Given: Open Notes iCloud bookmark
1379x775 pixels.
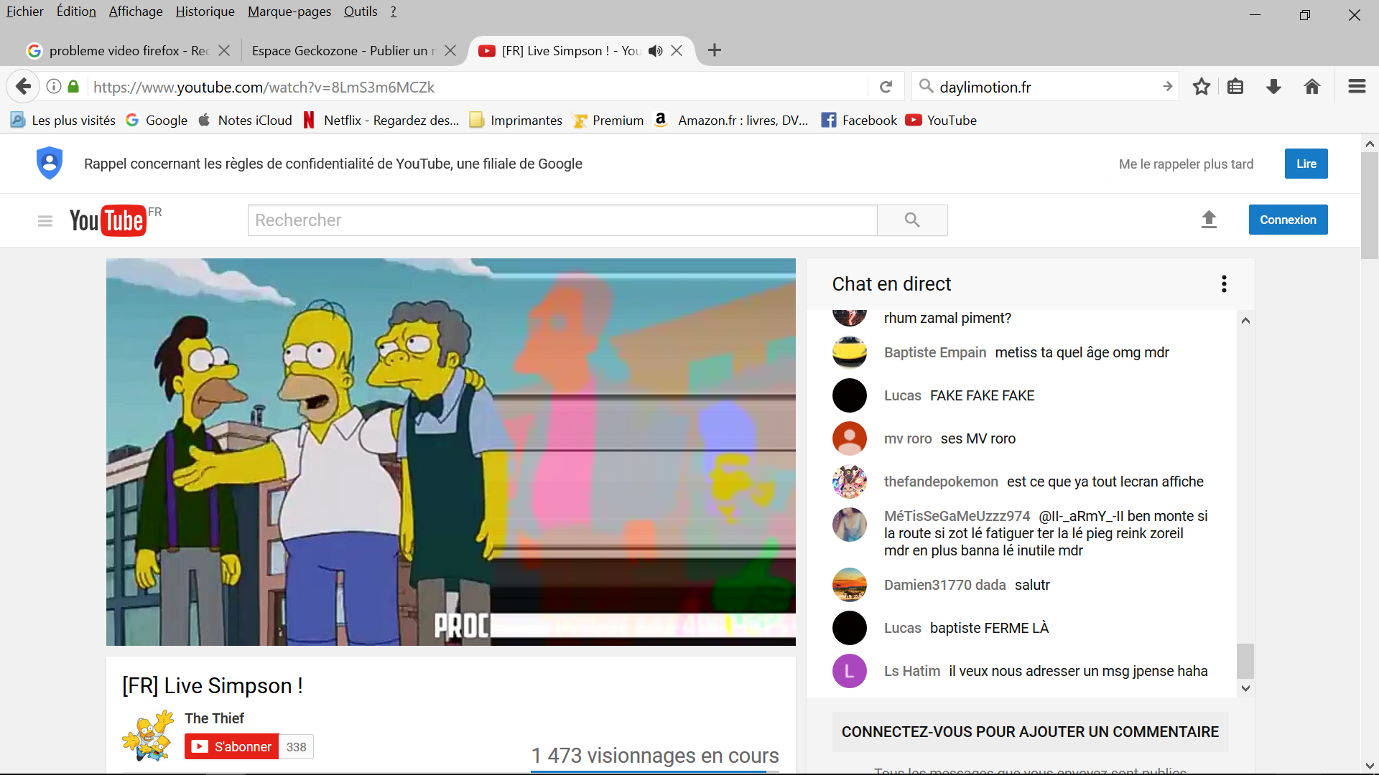Looking at the screenshot, I should 245,121.
